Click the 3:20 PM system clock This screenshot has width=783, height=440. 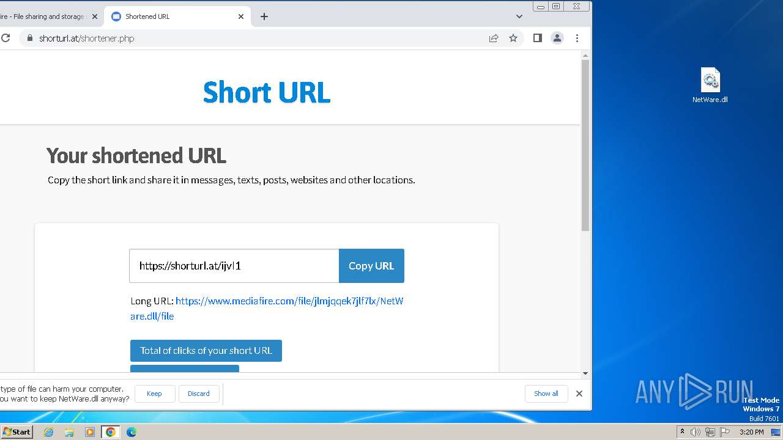point(751,432)
